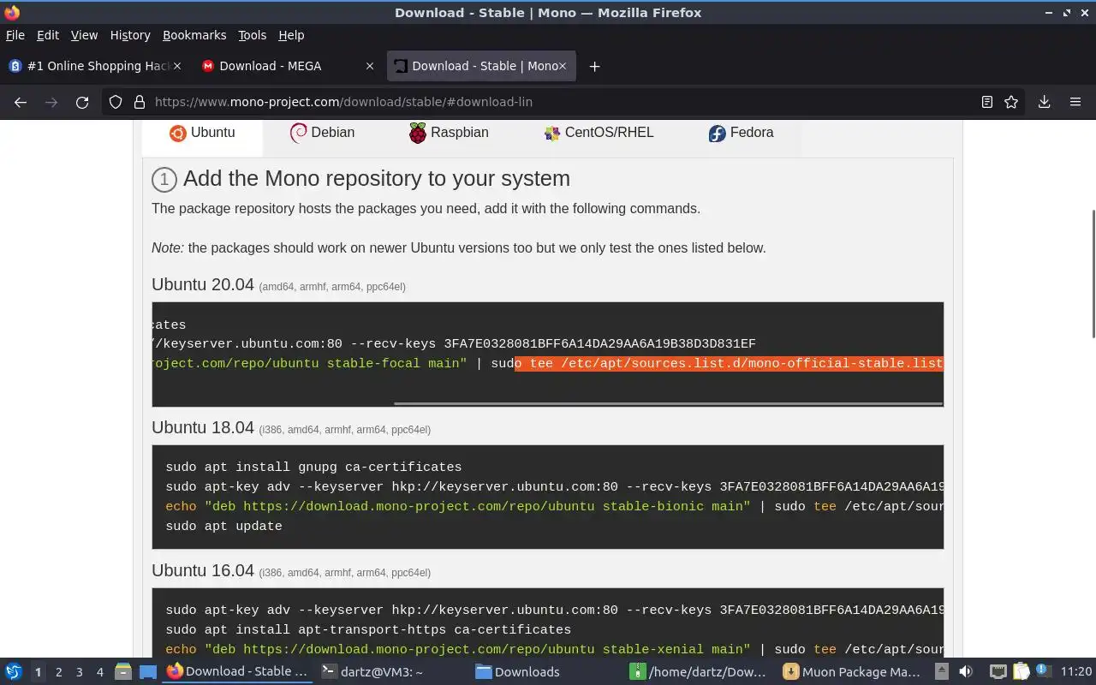
Task: Click the update notifier tray icon
Action: (1043, 671)
